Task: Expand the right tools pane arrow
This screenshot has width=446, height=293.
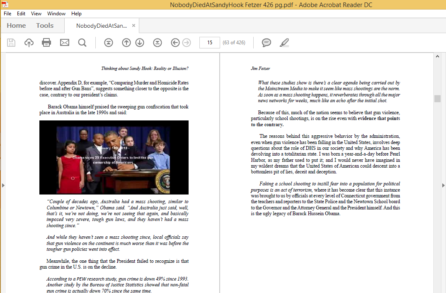Action: pos(443,185)
